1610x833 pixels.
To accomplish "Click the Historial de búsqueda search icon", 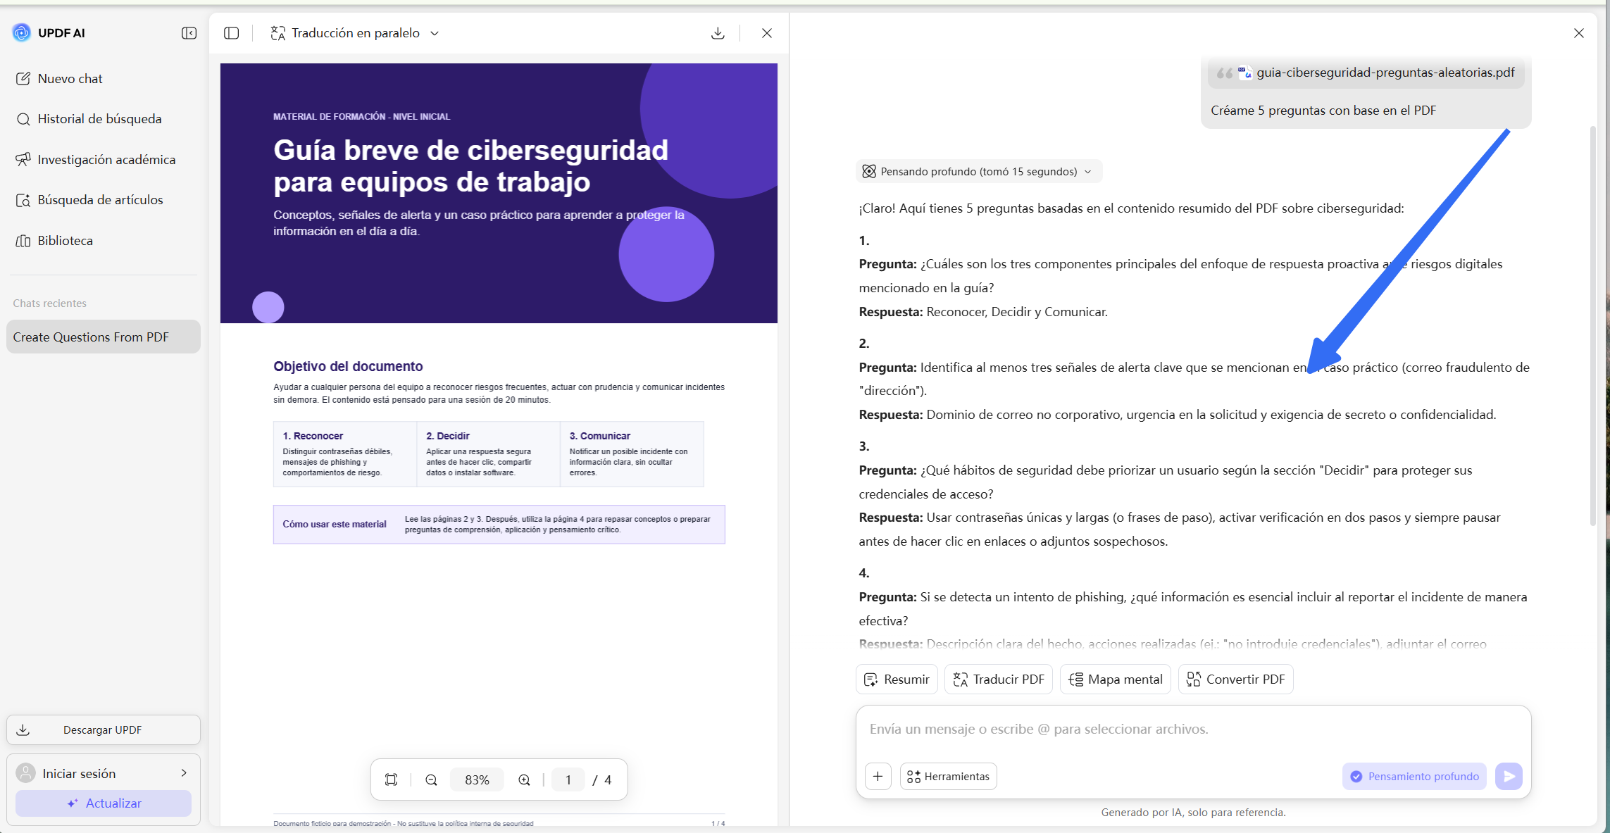I will pos(23,119).
